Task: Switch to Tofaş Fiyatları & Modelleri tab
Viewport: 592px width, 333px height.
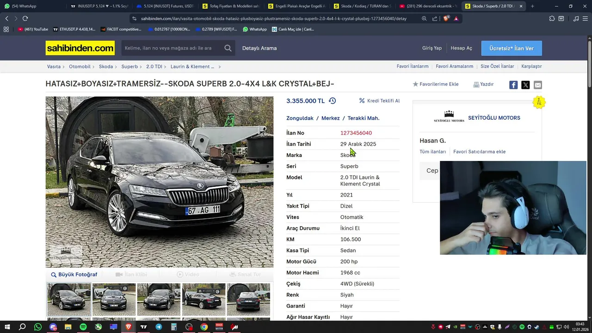Action: [x=231, y=6]
